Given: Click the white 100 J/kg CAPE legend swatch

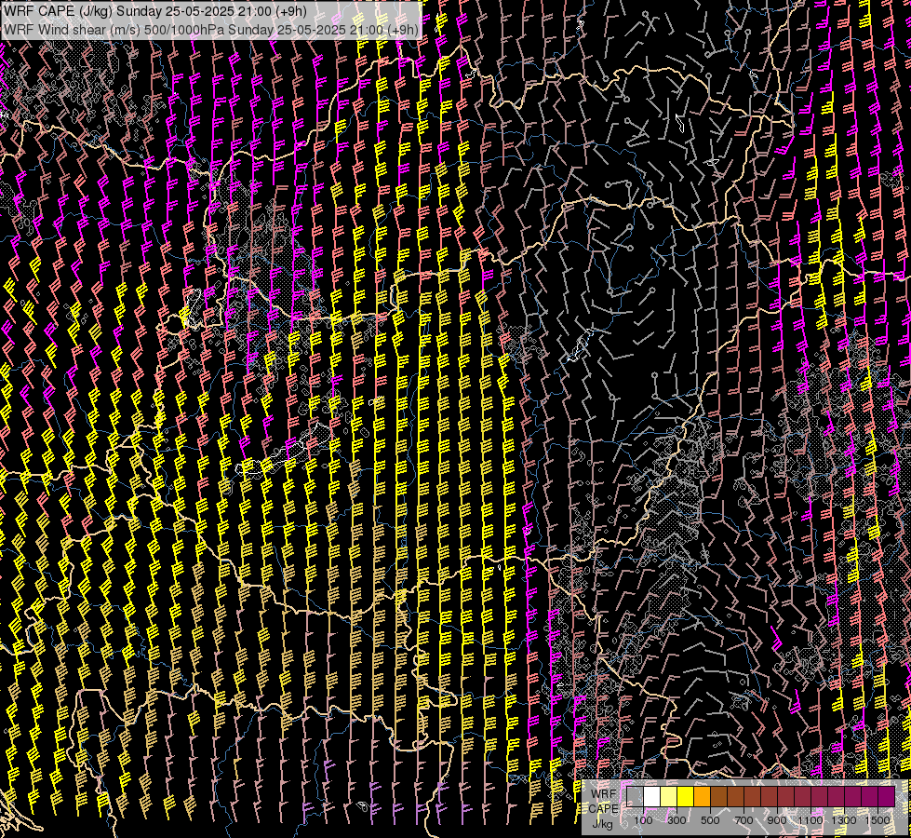Looking at the screenshot, I should (x=652, y=797).
